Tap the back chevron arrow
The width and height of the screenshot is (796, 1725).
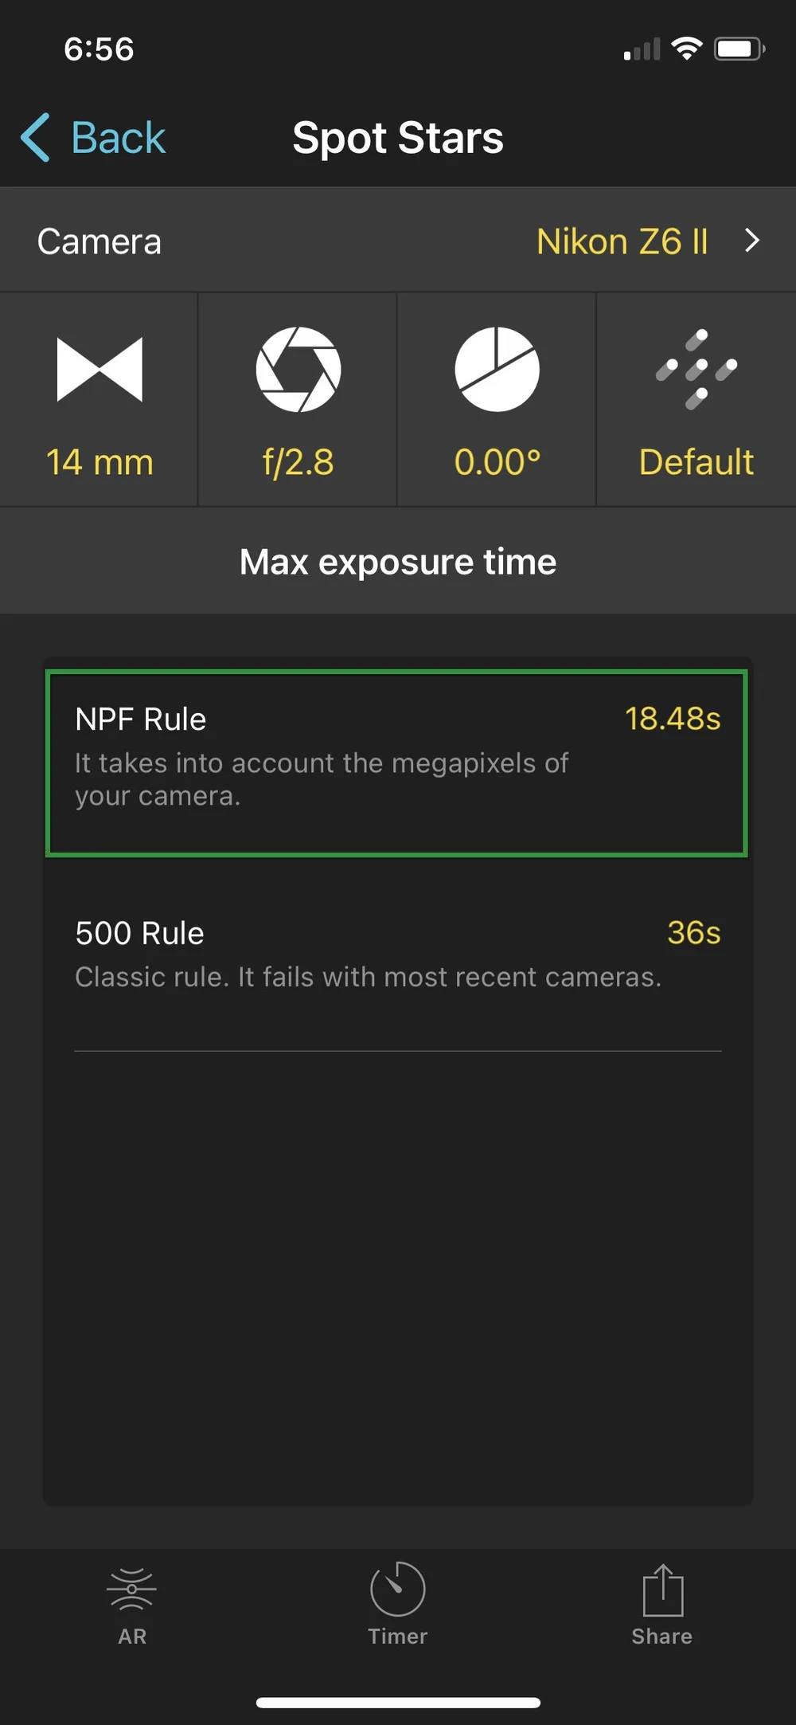pos(35,137)
